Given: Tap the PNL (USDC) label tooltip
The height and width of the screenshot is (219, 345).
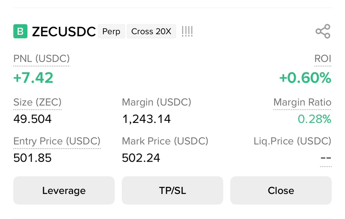Looking at the screenshot, I should pos(41,59).
